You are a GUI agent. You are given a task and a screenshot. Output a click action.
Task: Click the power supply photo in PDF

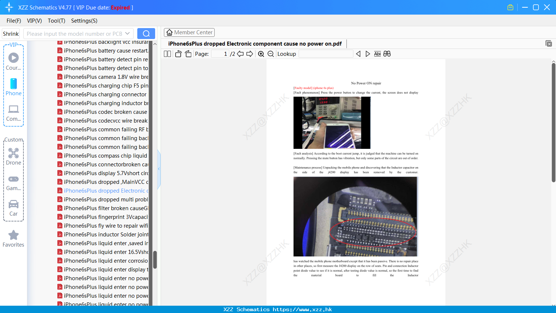pos(332,123)
